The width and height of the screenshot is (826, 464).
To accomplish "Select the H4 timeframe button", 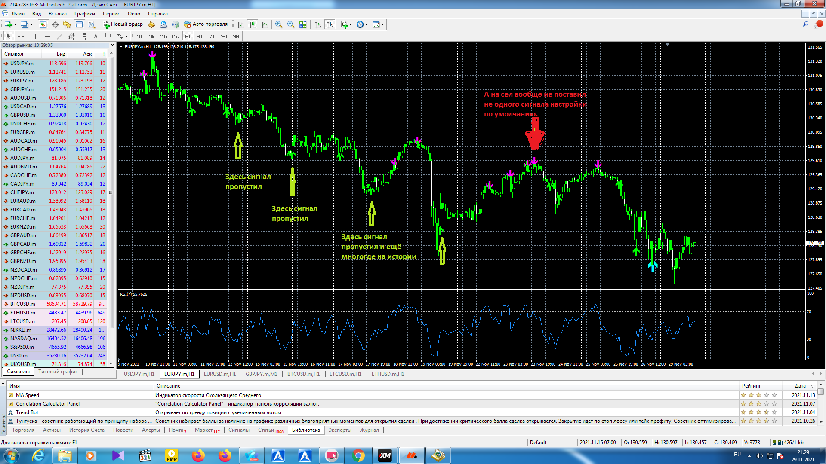I will pyautogui.click(x=199, y=37).
